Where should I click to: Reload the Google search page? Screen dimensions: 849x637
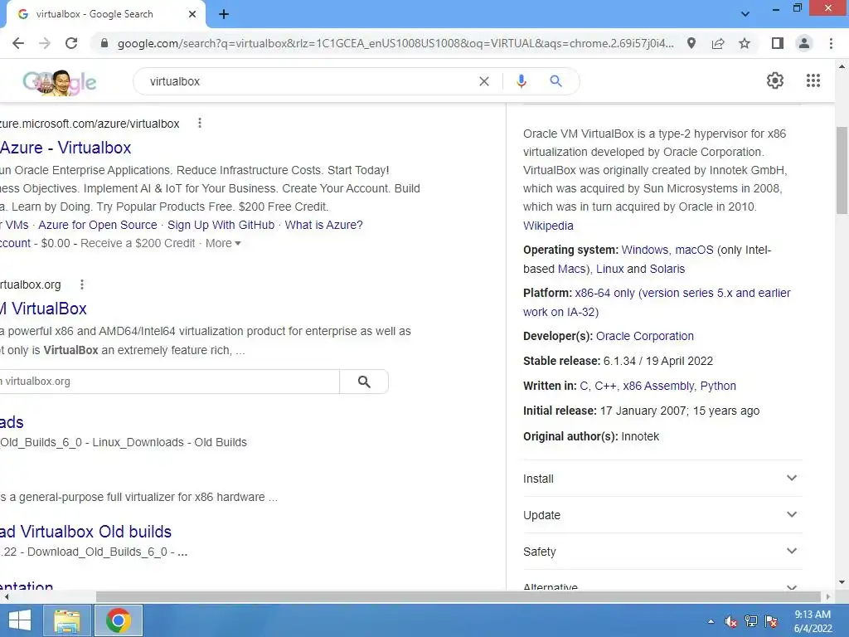(71, 43)
